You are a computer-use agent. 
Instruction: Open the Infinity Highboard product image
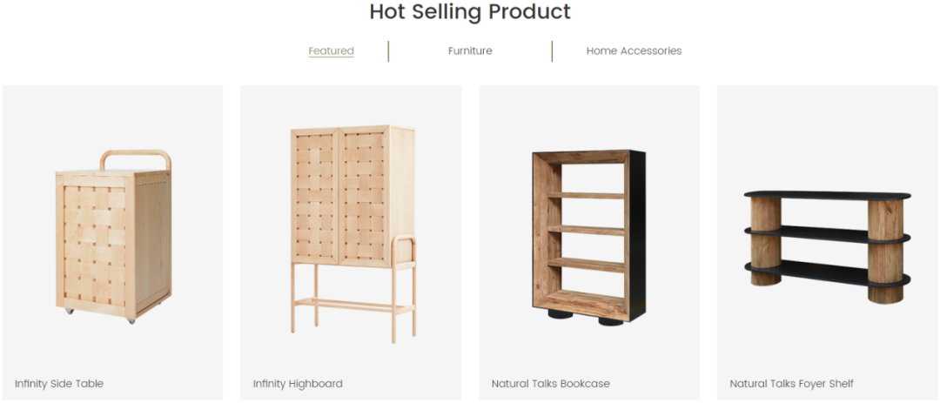(x=352, y=233)
